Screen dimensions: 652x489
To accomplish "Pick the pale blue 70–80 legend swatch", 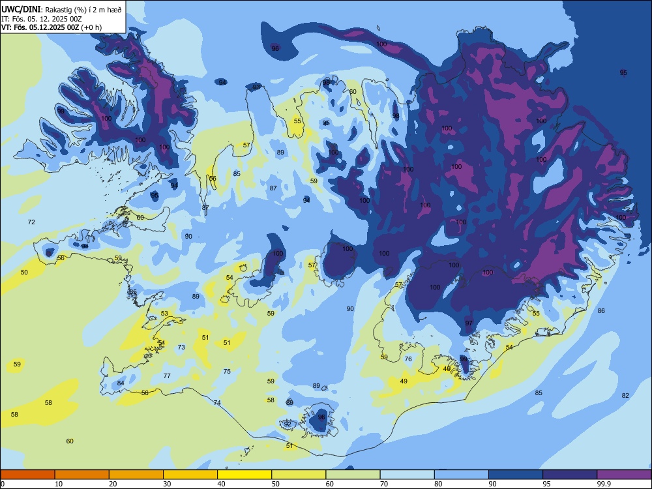I will tap(407, 475).
